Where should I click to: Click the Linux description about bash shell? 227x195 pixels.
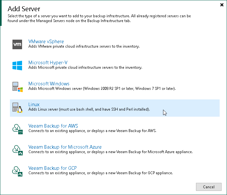click(x=89, y=110)
